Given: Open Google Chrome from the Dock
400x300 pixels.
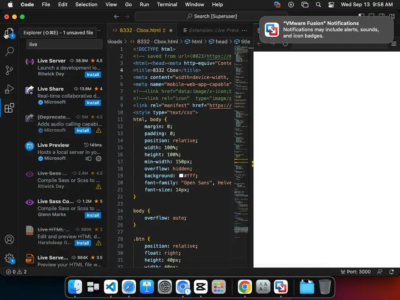Looking at the screenshot, I should click(245, 287).
